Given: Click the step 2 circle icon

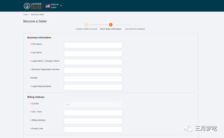Looking at the screenshot, I should [x=111, y=25].
